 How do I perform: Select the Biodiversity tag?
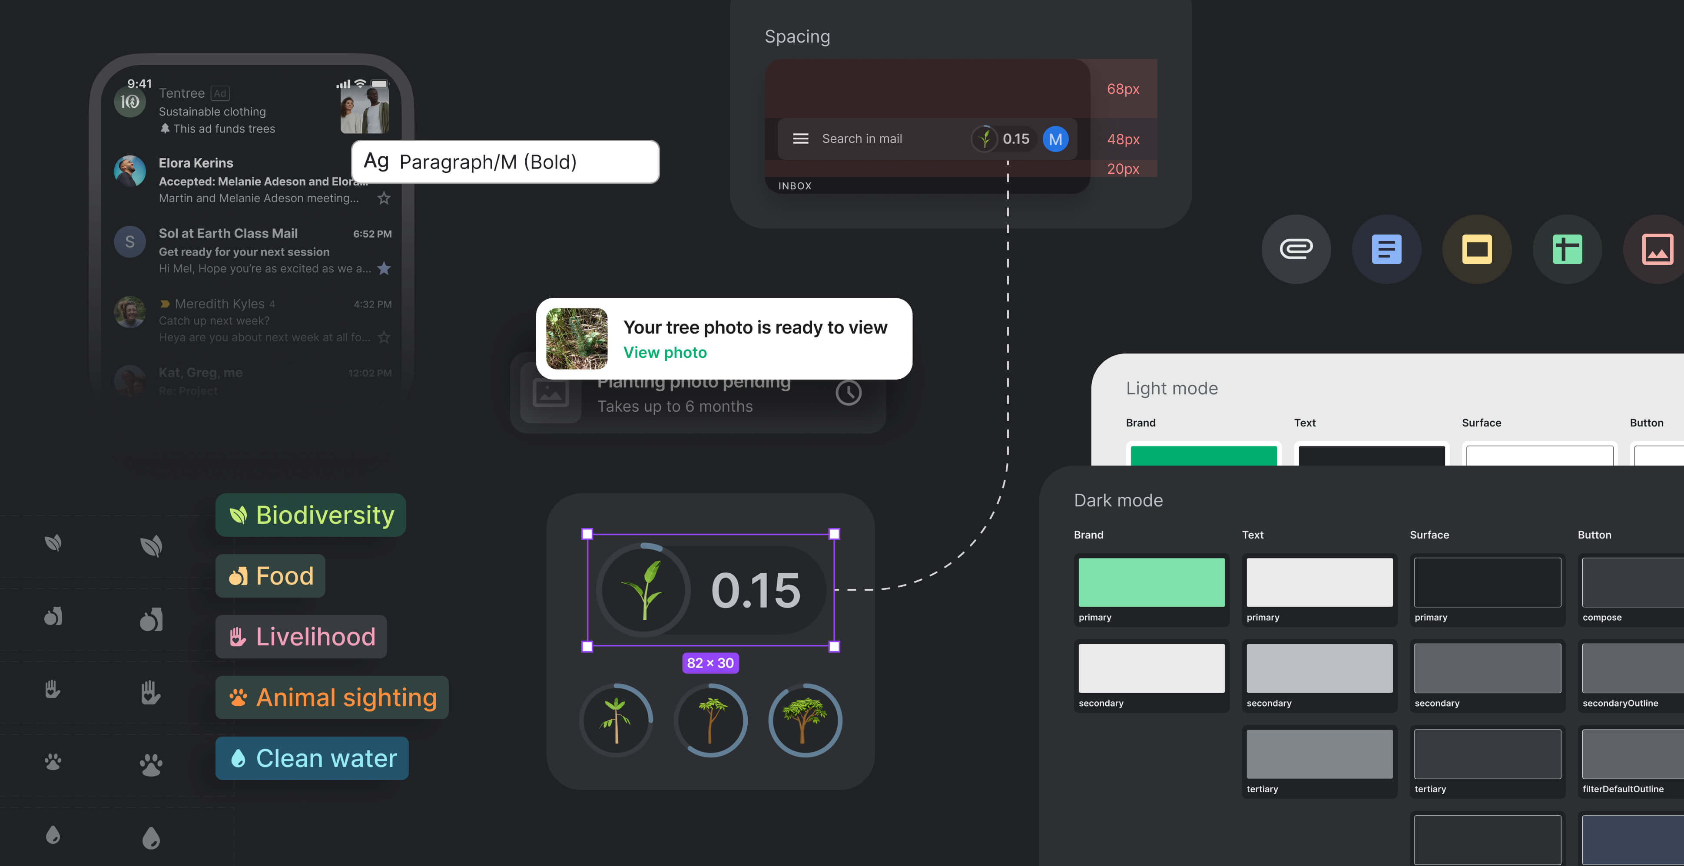311,515
